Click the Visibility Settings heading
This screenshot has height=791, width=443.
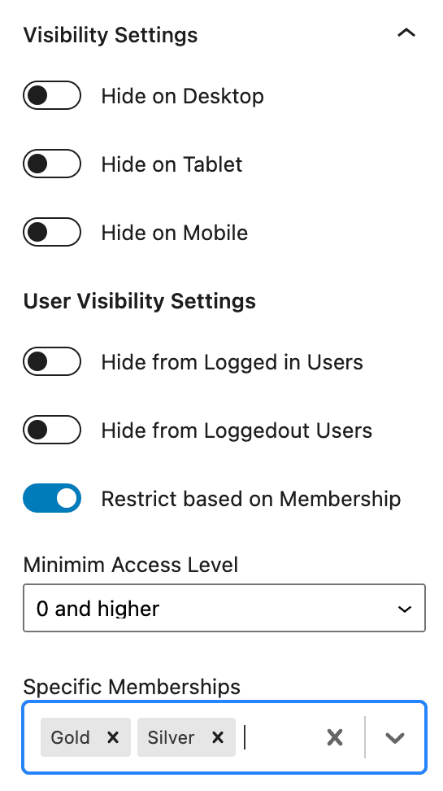coord(111,35)
